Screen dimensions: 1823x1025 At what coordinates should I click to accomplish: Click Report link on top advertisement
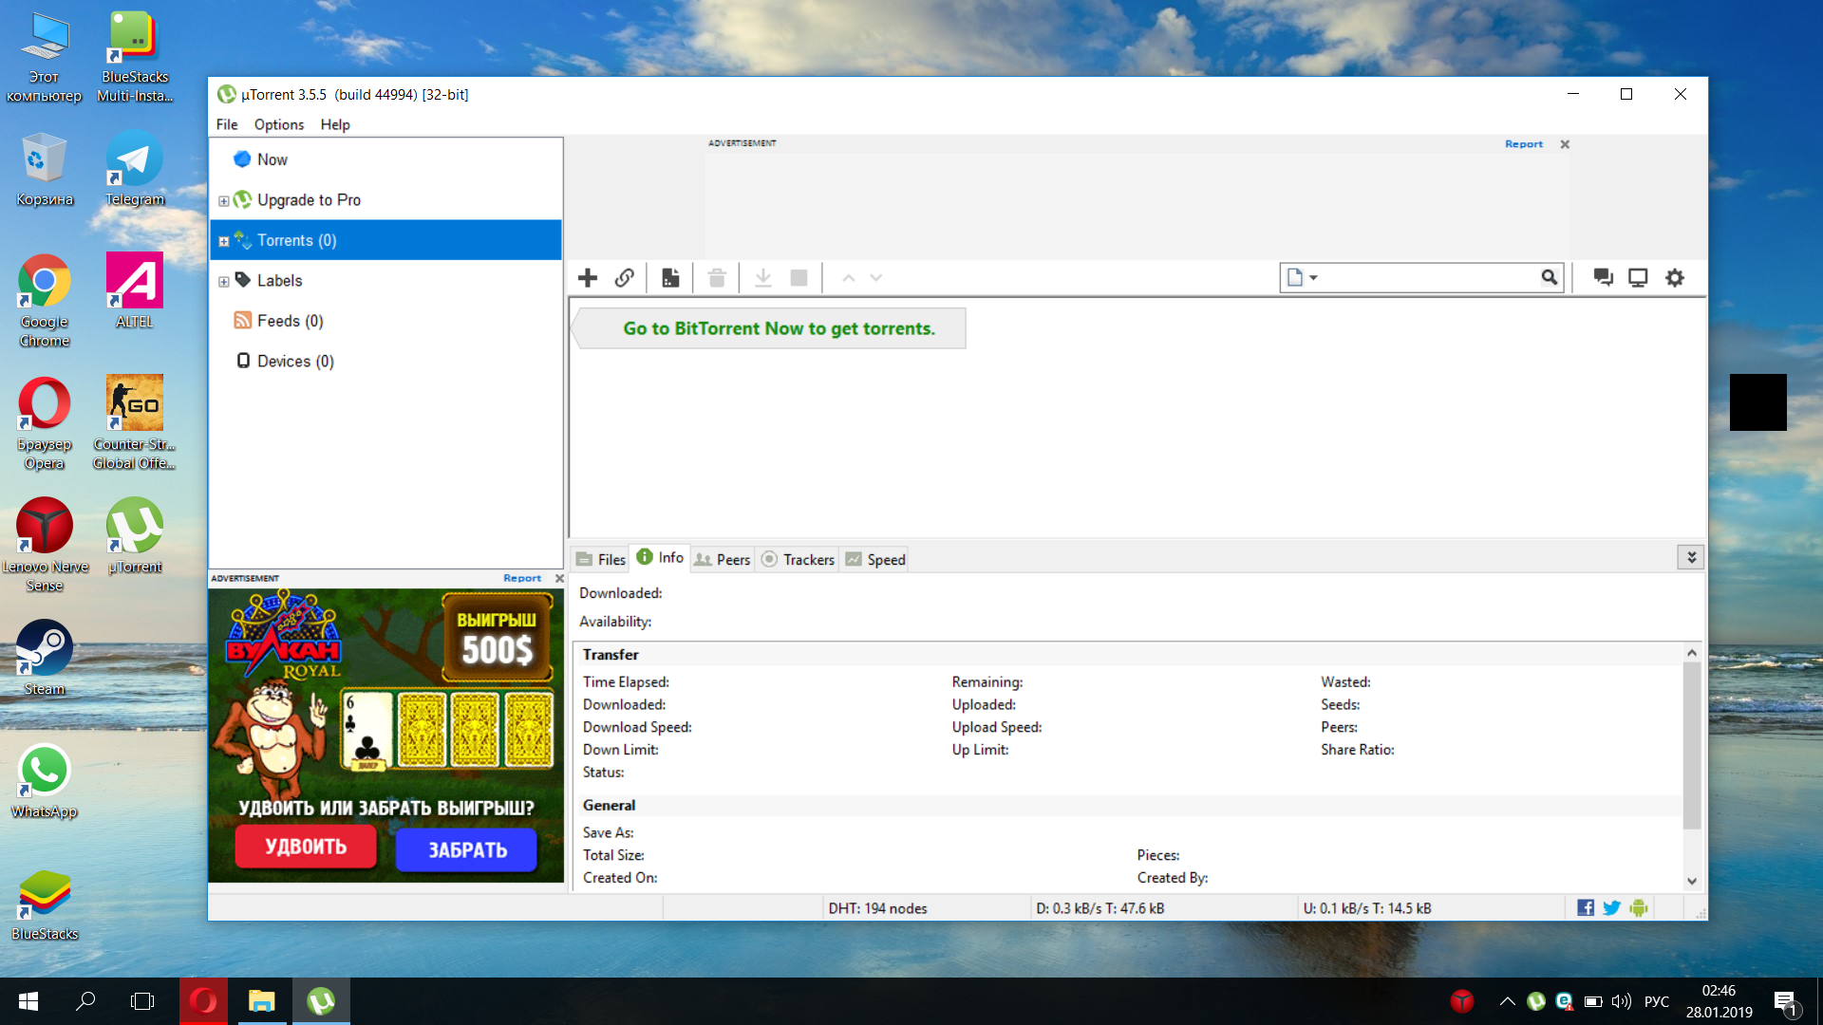(x=1524, y=144)
